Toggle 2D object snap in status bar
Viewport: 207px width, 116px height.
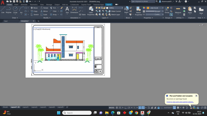click(143, 107)
